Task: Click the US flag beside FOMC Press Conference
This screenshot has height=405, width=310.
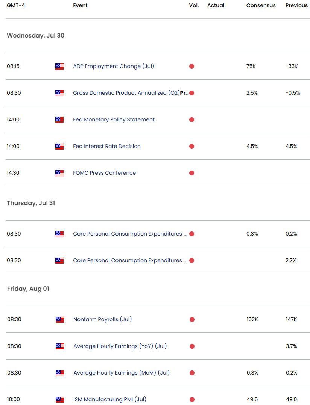Action: 59,173
